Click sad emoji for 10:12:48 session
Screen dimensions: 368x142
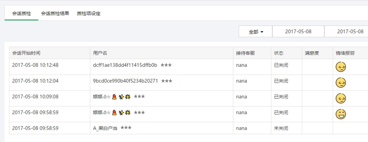[341, 67]
